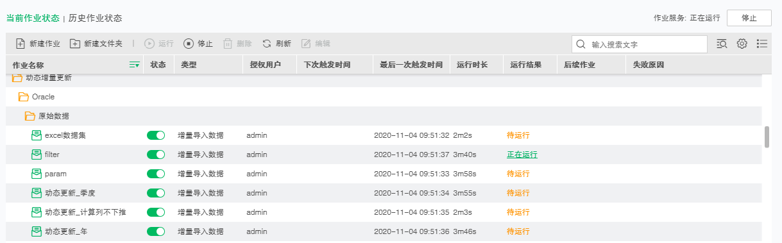Click the 动态更新_年 job icon
Image resolution: width=782 pixels, height=243 pixels.
pyautogui.click(x=37, y=231)
